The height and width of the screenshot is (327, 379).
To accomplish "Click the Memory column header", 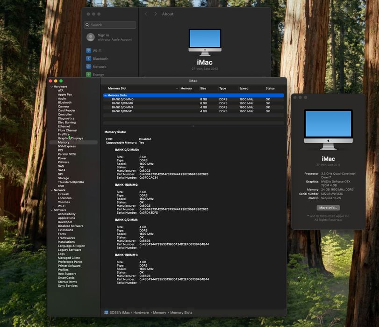I will (x=186, y=88).
